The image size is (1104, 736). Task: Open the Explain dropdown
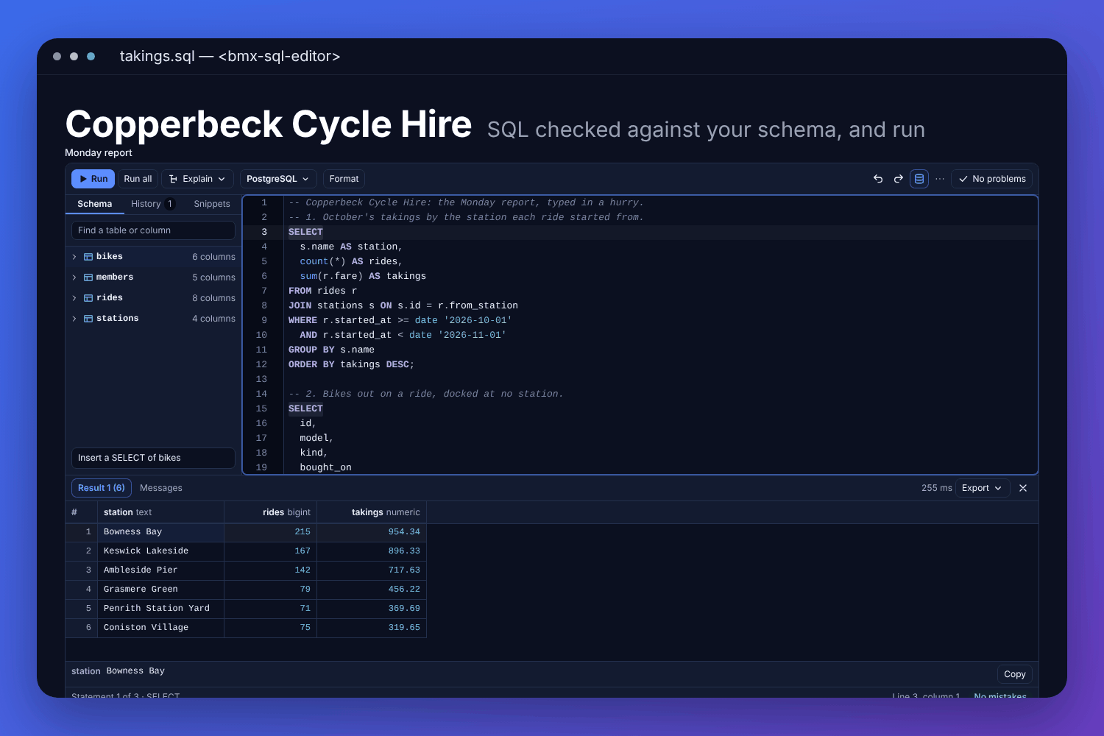[x=197, y=179]
